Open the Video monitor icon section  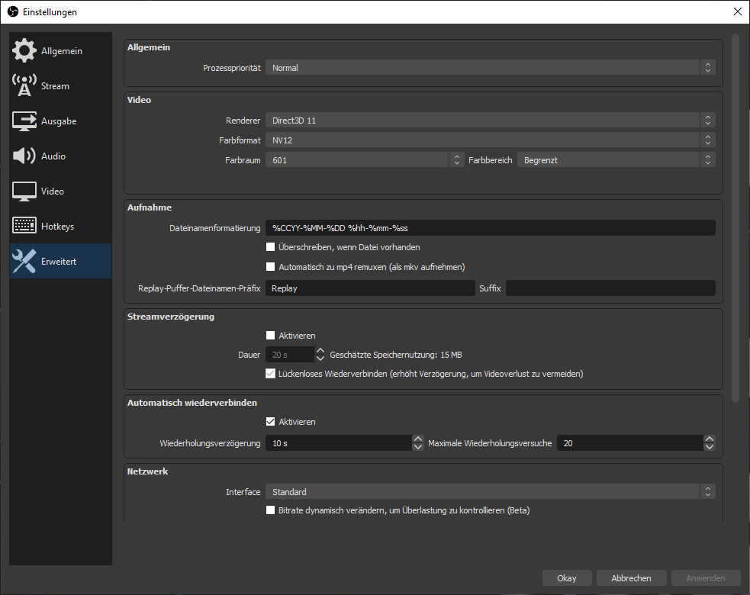pos(24,191)
